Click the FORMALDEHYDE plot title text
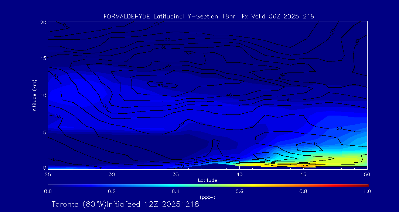 tap(209, 16)
